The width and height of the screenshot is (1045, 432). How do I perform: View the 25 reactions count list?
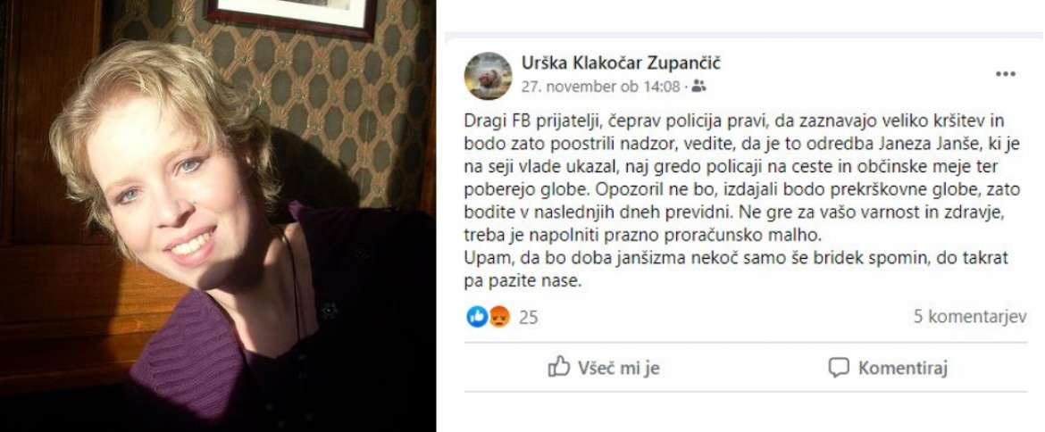(x=528, y=318)
